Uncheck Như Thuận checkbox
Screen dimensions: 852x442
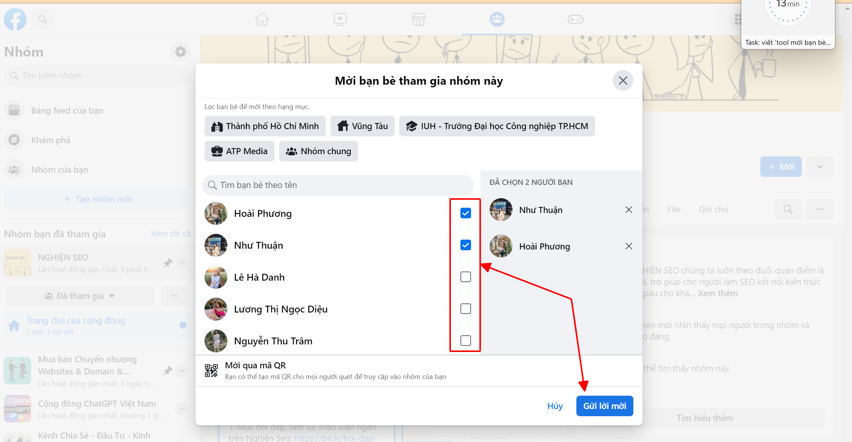coord(466,245)
